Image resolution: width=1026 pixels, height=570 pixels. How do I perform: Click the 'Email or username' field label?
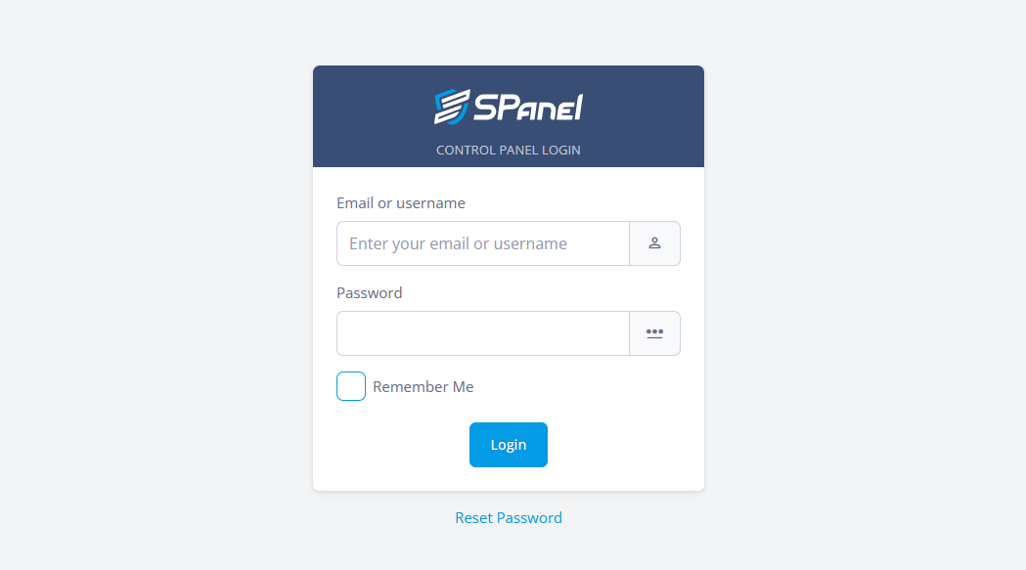400,203
